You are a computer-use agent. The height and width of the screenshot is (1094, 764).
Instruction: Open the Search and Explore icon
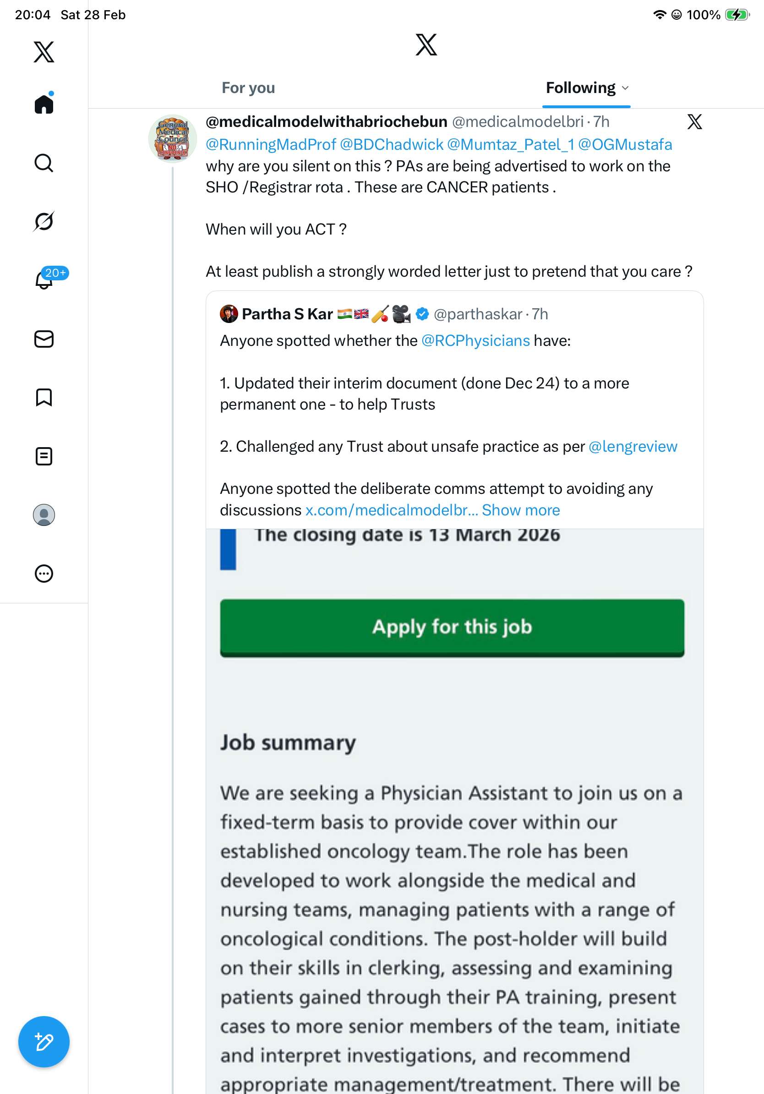pos(44,163)
